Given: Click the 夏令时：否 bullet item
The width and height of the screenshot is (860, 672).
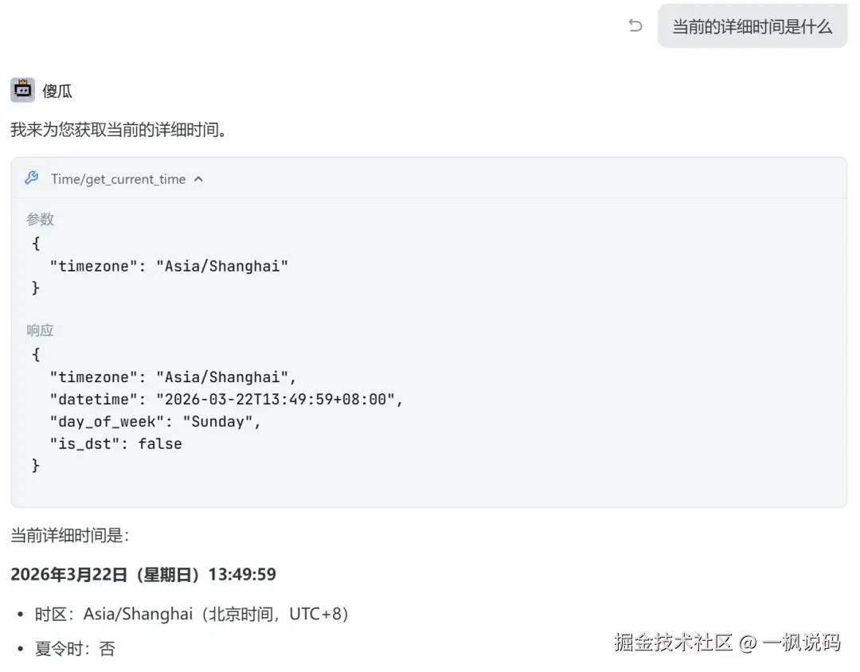Looking at the screenshot, I should click(75, 649).
